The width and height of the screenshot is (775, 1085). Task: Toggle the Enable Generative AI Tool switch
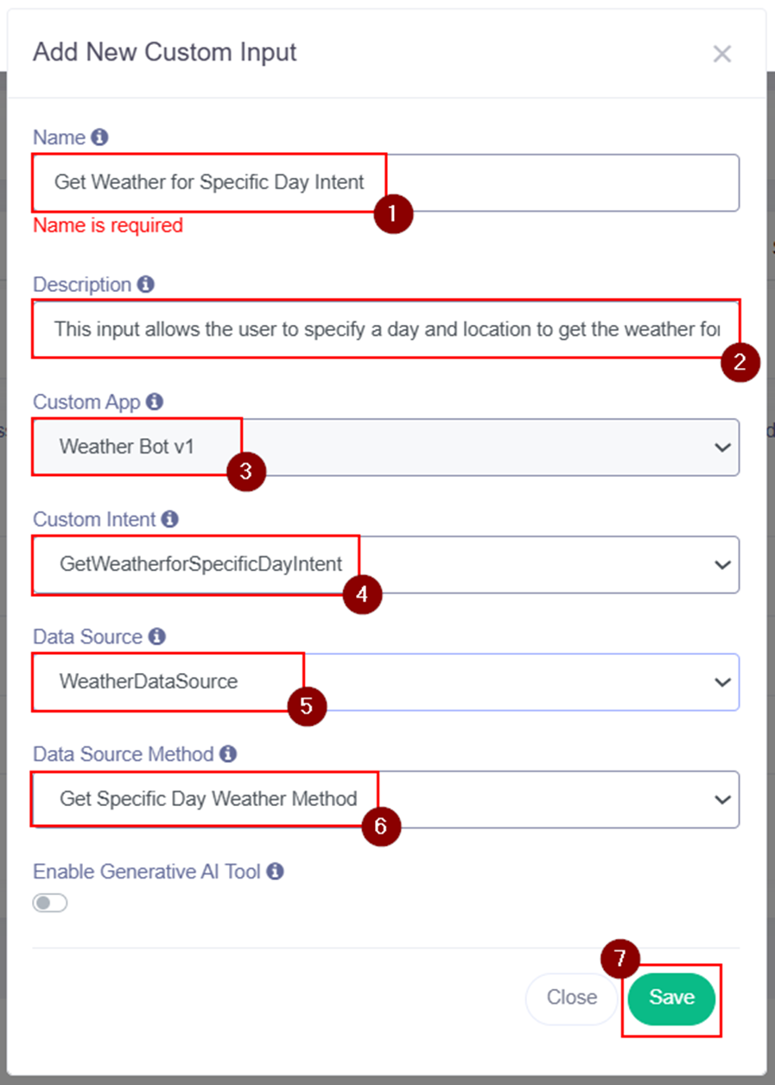coord(50,903)
